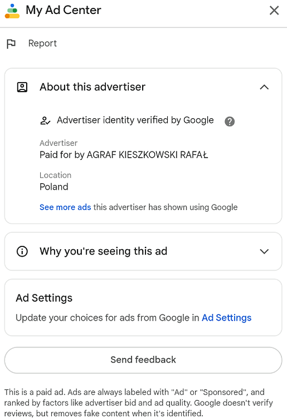Open the Report option

pos(42,43)
